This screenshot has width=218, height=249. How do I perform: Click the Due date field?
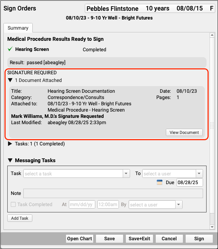point(189,182)
